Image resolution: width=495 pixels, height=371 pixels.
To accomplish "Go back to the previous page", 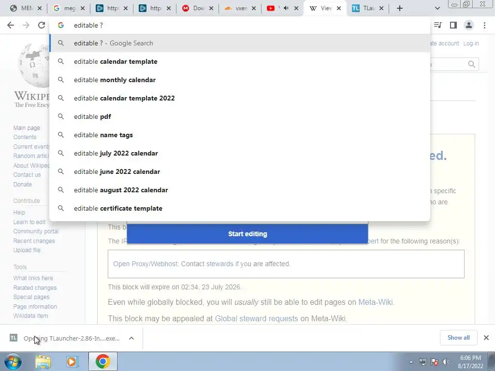I will click(x=11, y=25).
